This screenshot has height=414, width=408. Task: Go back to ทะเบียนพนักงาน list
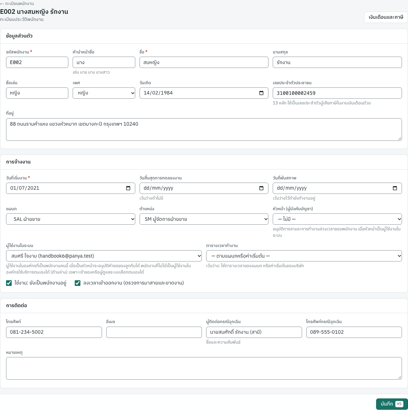(17, 4)
